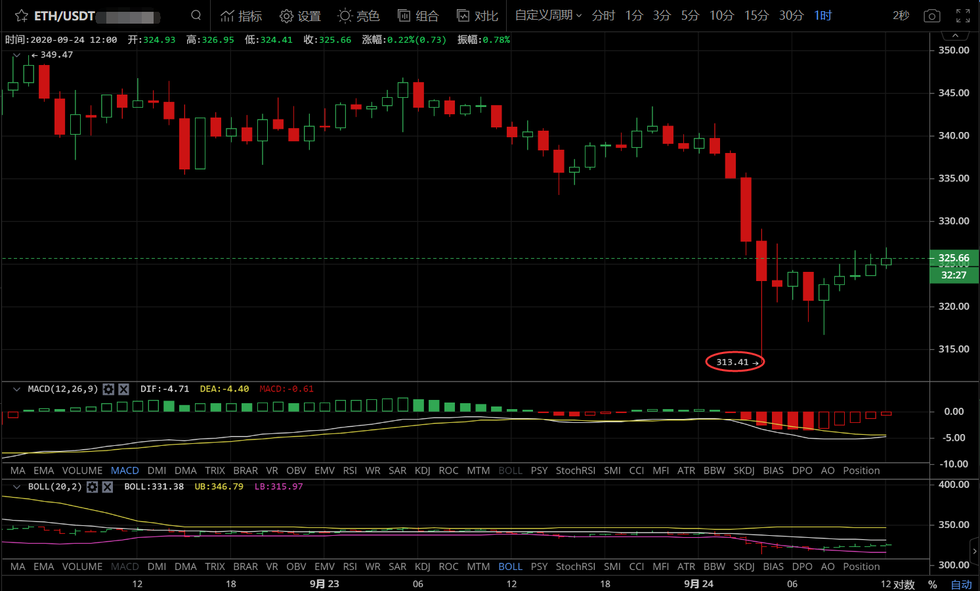Select the 1分 period

(634, 15)
